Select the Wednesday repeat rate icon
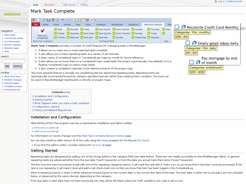 pos(133,37)
